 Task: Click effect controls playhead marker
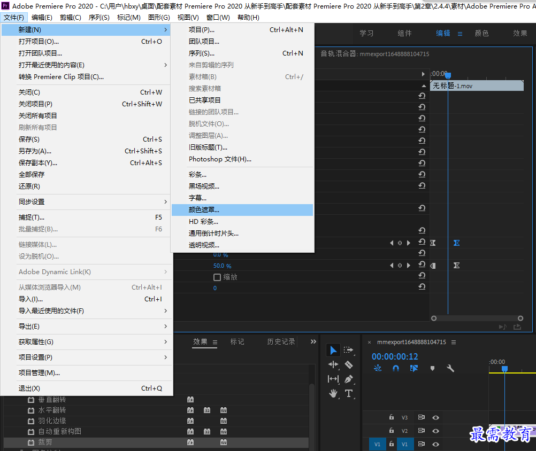click(x=448, y=75)
